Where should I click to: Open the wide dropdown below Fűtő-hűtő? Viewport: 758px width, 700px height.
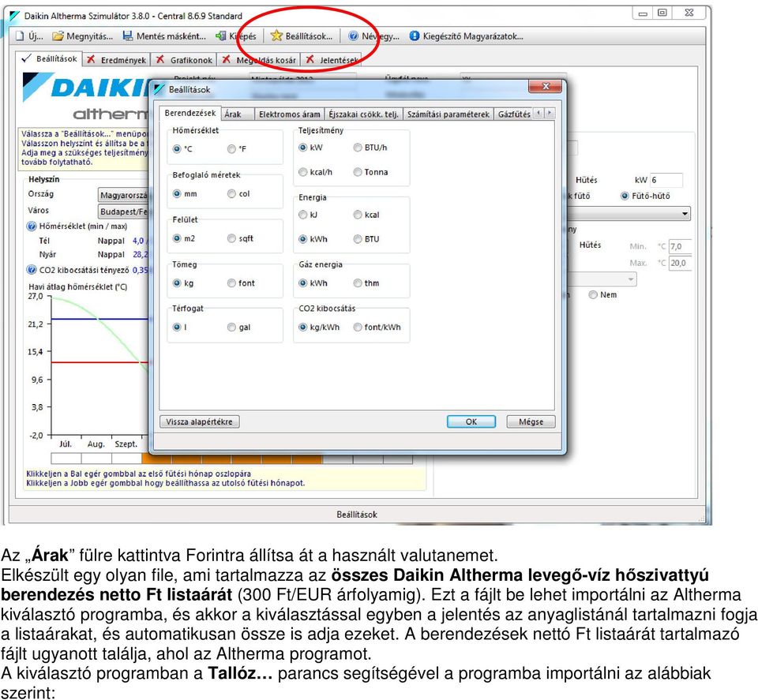[x=629, y=214]
